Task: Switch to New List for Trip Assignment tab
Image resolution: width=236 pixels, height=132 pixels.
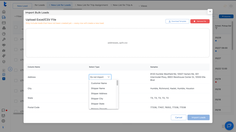Action: tap(91, 5)
